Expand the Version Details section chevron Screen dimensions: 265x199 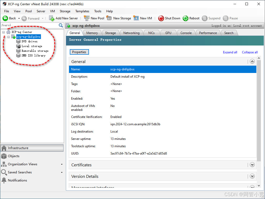tap(252, 176)
